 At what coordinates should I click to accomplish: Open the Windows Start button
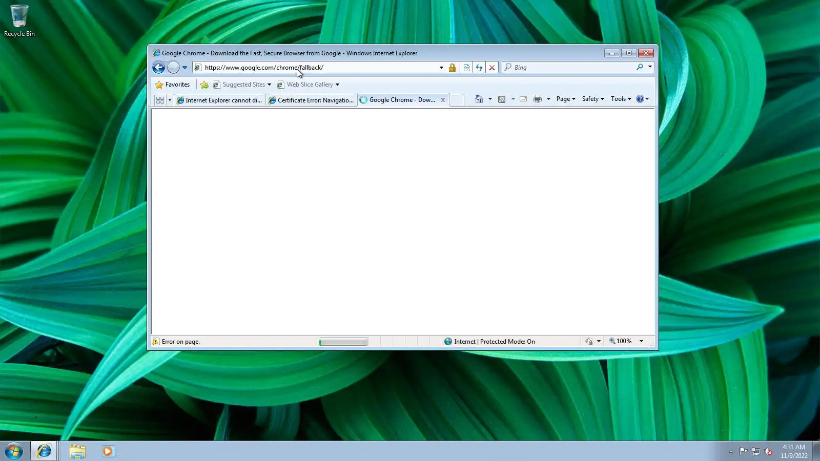(x=14, y=451)
